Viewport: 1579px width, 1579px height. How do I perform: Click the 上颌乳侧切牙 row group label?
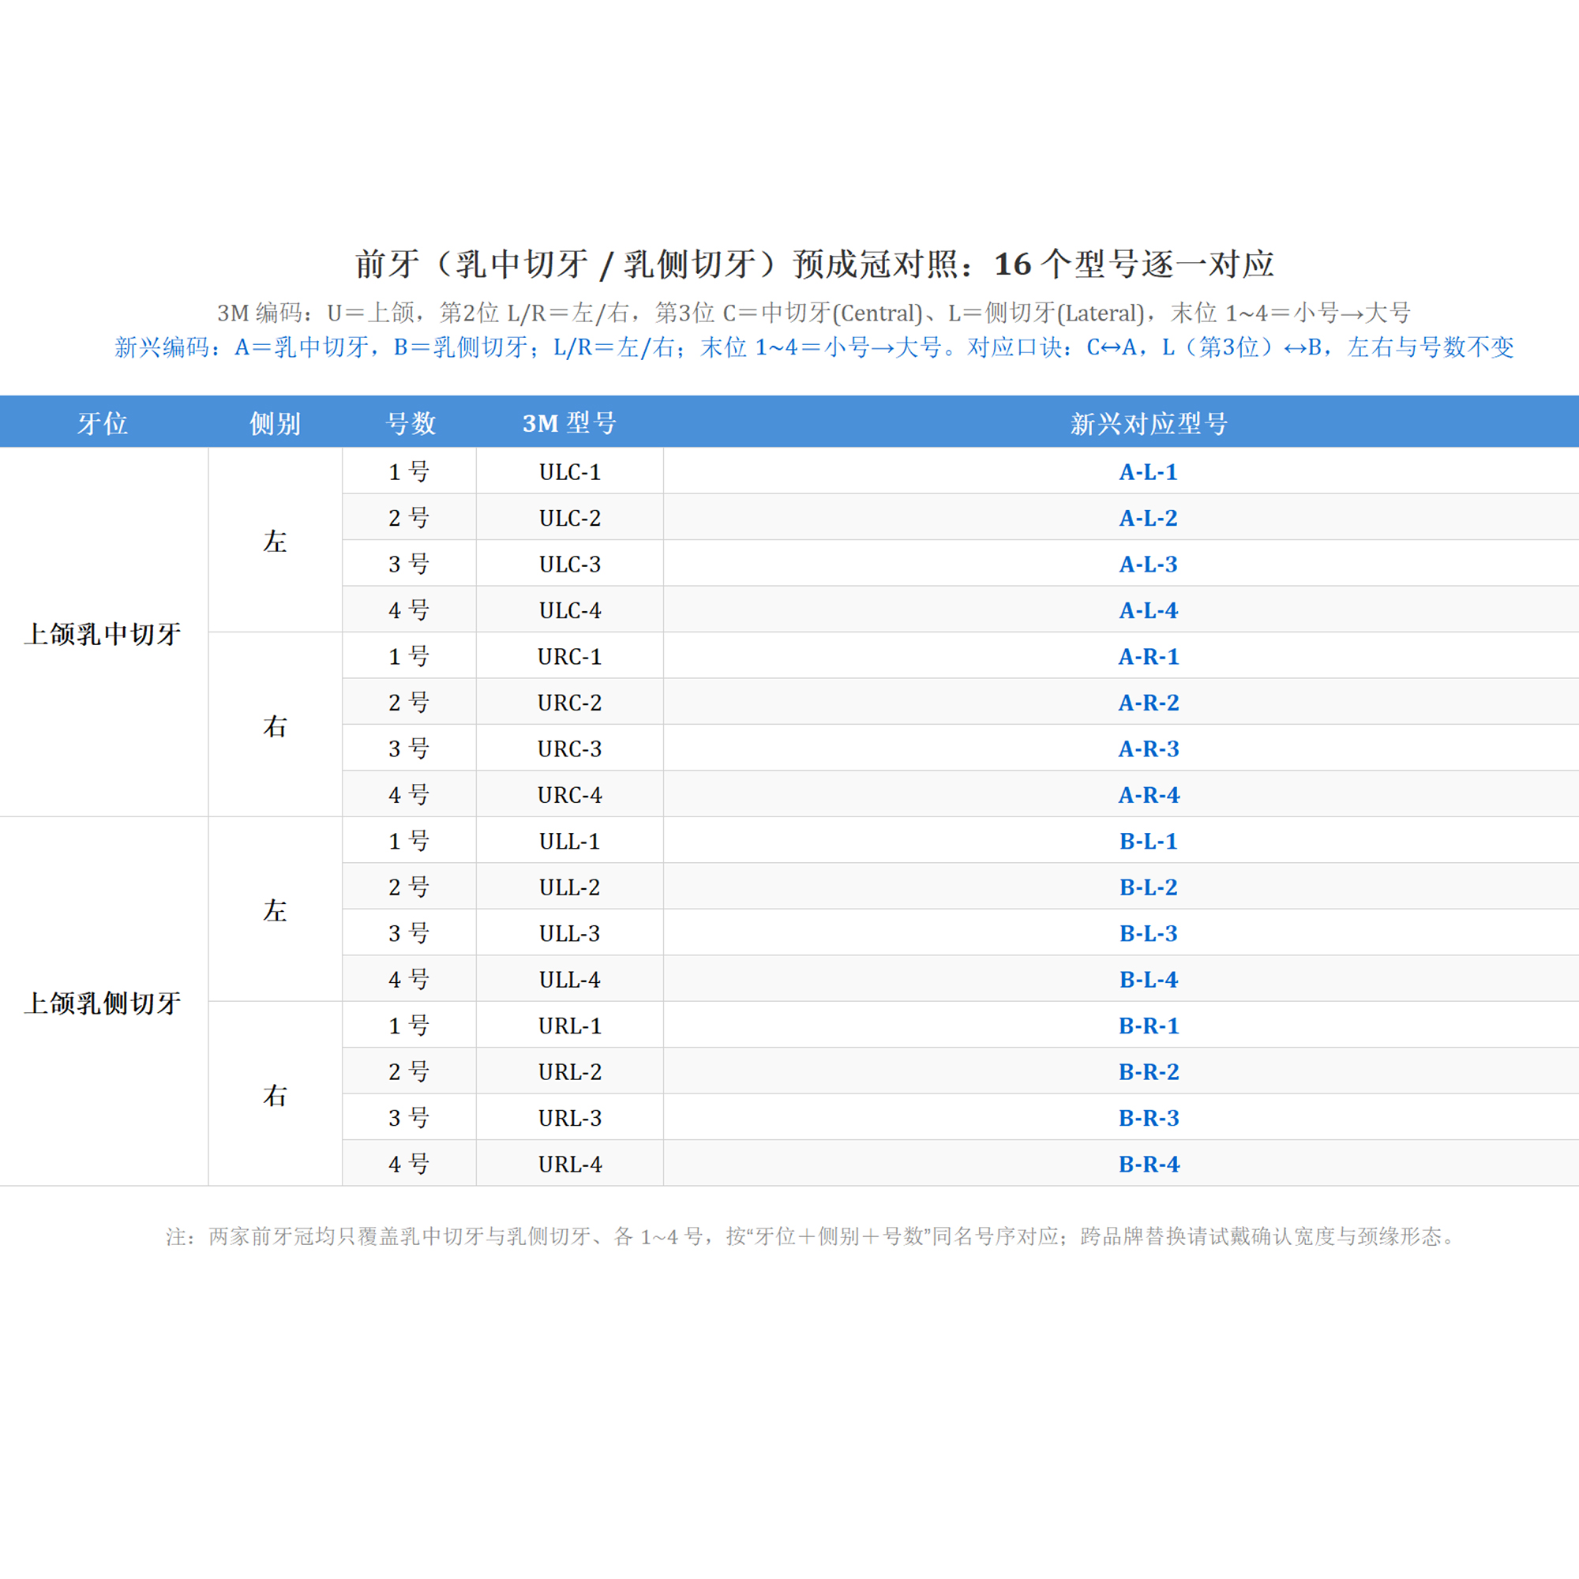pos(103,1003)
